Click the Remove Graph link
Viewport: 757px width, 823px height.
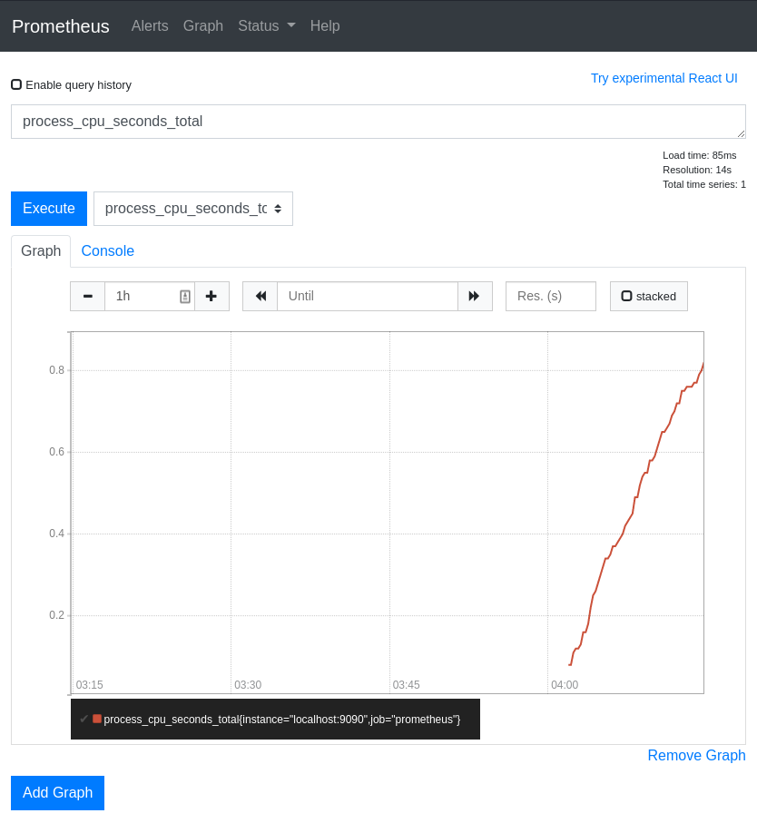[696, 755]
